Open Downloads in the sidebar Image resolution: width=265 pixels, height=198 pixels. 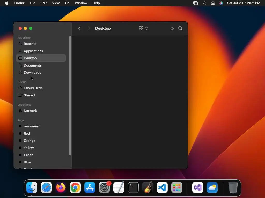[41, 72]
